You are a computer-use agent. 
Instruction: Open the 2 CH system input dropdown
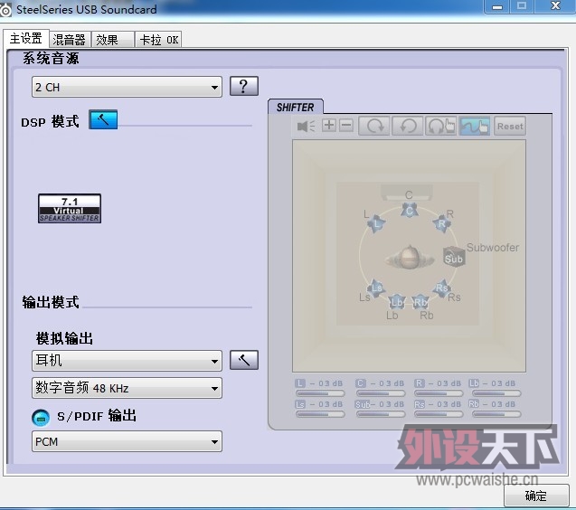click(127, 87)
